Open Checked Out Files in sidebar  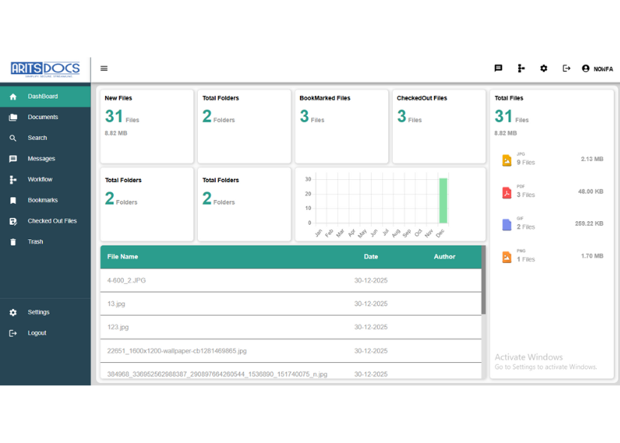(x=52, y=221)
